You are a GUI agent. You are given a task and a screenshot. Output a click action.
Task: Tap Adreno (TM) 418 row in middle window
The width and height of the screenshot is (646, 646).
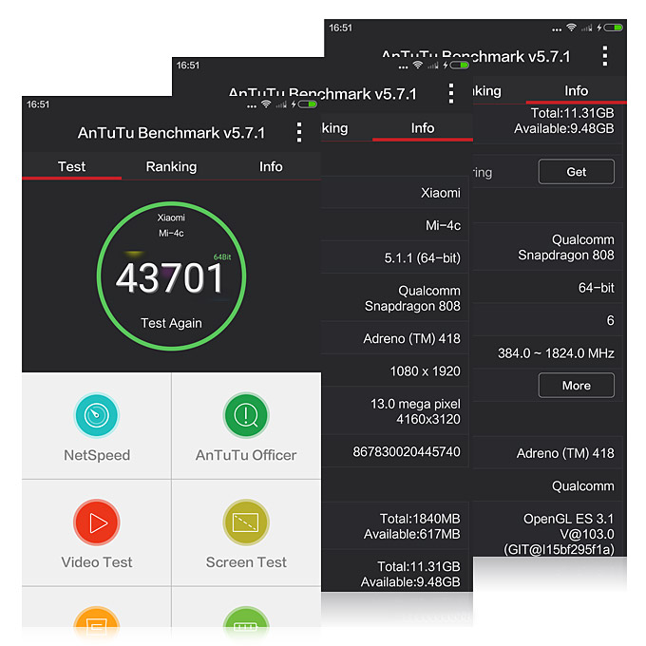point(394,338)
